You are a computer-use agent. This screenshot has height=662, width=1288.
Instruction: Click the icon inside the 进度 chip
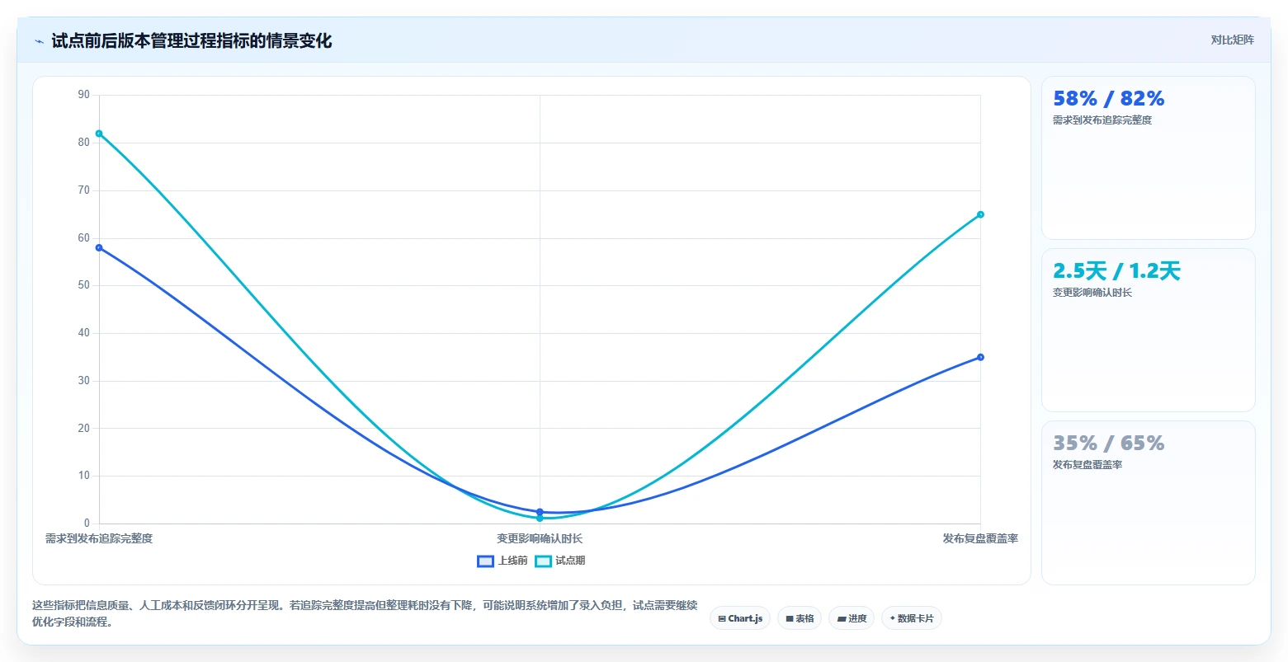[842, 618]
